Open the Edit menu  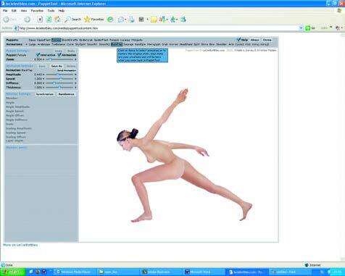(x=14, y=11)
